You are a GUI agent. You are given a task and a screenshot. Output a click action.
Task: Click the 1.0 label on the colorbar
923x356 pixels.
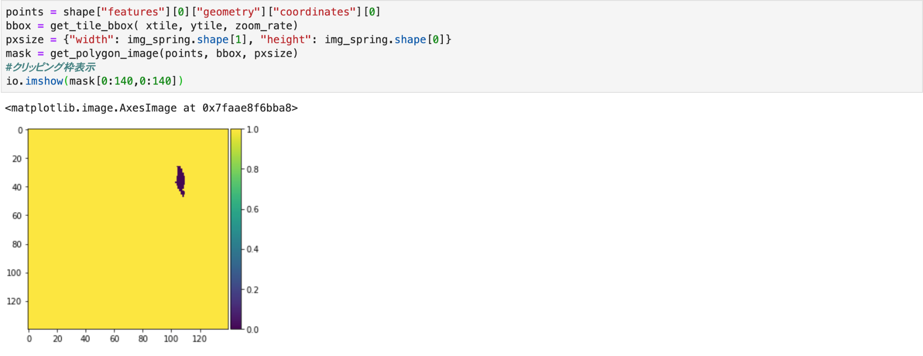coord(253,130)
